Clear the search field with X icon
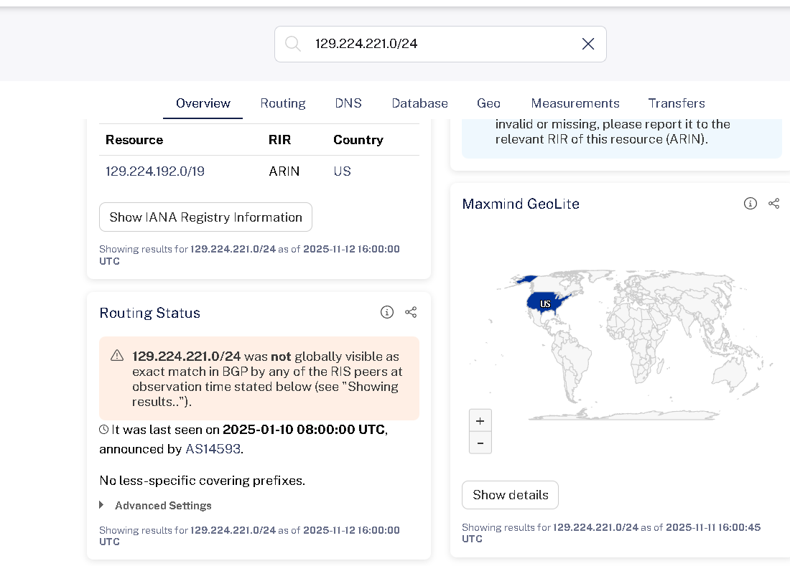 [587, 44]
